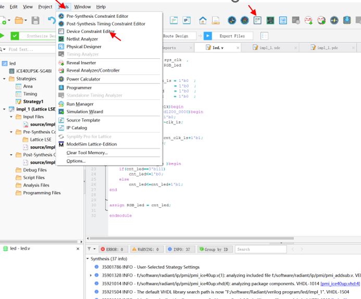Toggle the ERROR: 0 message filter
Screen dimensions: 361x299
coord(113,250)
